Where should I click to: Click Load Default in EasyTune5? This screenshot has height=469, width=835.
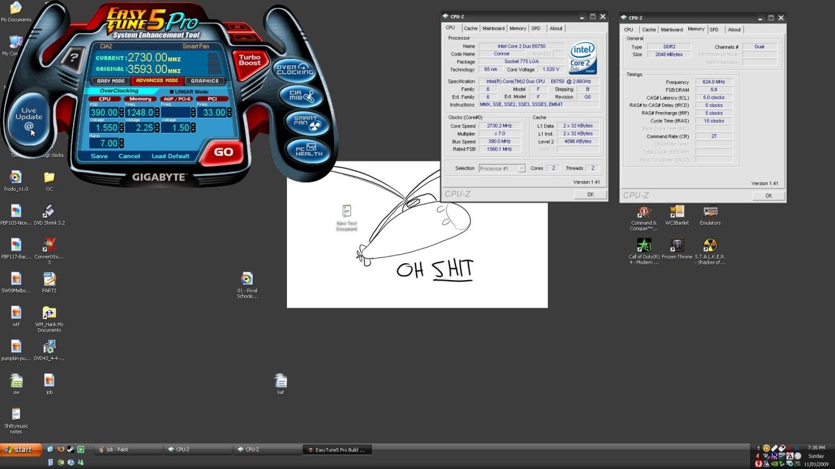click(x=170, y=156)
